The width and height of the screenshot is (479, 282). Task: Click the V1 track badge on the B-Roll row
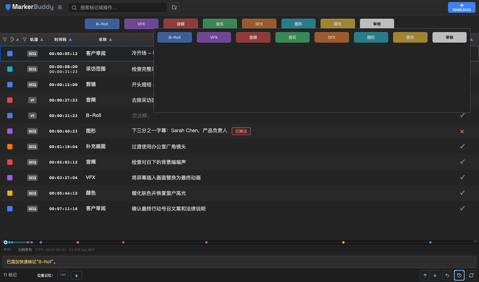pos(32,116)
